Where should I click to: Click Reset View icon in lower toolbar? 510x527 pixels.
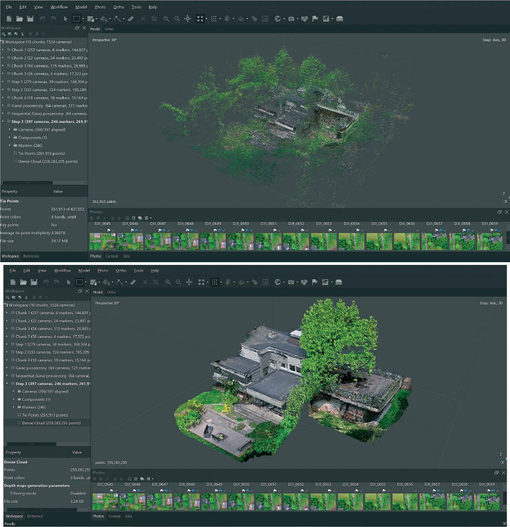click(x=189, y=282)
